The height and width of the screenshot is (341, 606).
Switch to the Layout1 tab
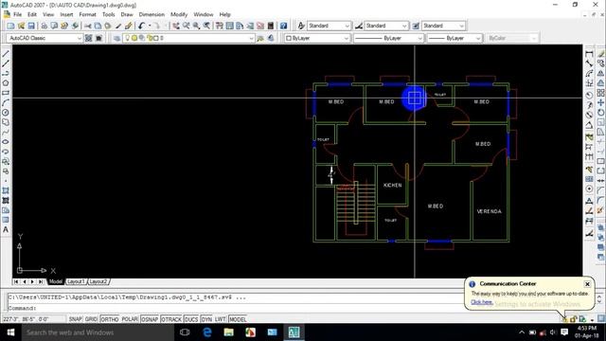(x=76, y=282)
